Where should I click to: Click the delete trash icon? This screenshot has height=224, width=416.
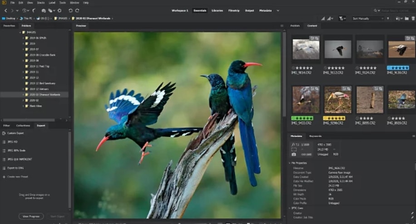[413, 19]
